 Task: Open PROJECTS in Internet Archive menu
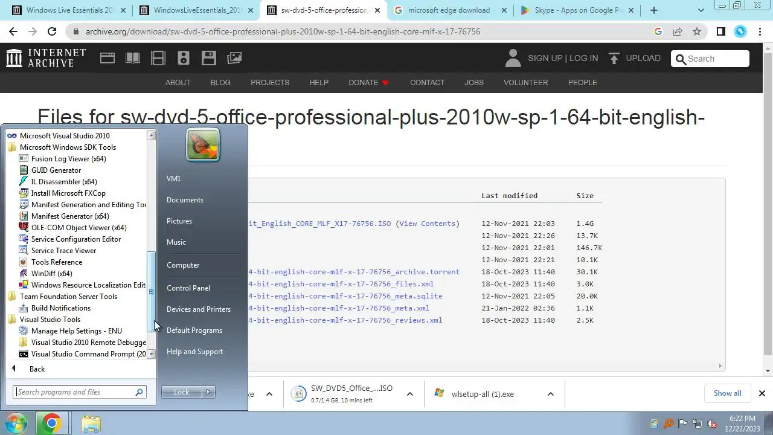click(270, 83)
